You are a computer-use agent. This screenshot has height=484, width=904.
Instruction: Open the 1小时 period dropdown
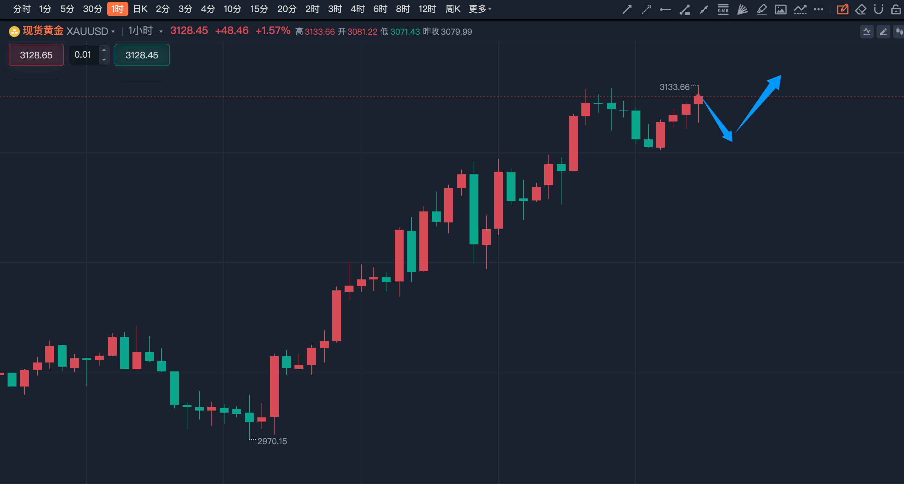coord(145,31)
